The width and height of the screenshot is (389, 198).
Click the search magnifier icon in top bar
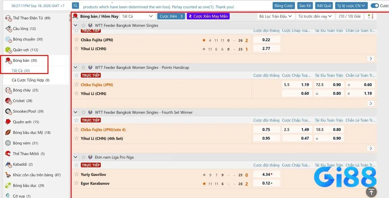[x=76, y=5]
